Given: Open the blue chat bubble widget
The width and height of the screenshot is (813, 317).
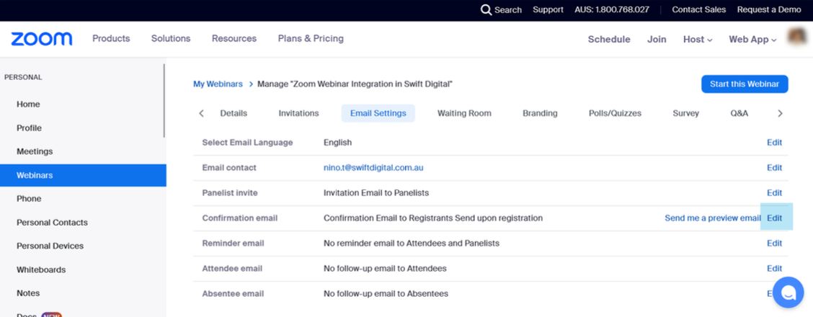Looking at the screenshot, I should [788, 293].
